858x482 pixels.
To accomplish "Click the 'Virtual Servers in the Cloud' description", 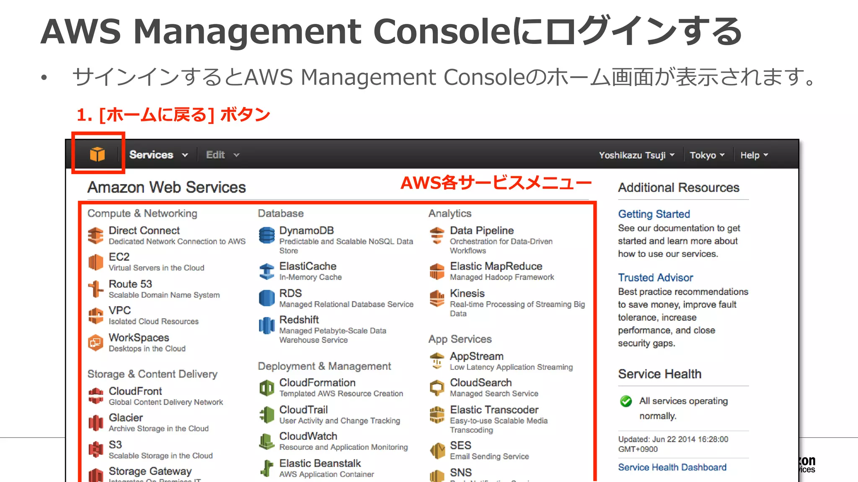I will (x=156, y=267).
